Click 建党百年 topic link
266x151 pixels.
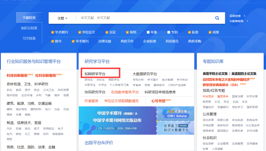tap(223, 96)
